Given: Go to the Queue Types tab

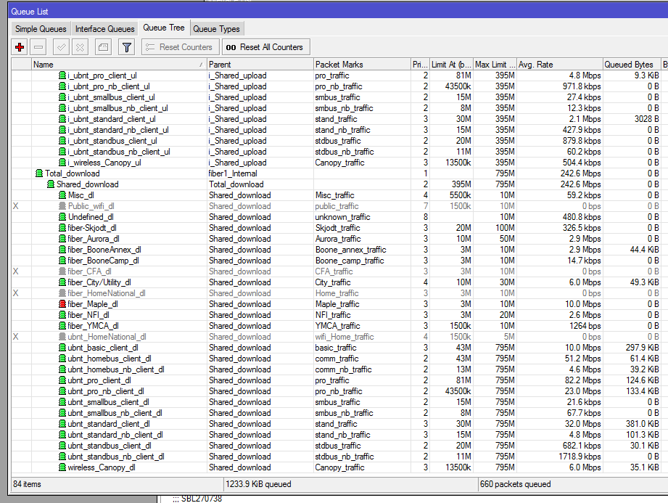Looking at the screenshot, I should click(216, 29).
